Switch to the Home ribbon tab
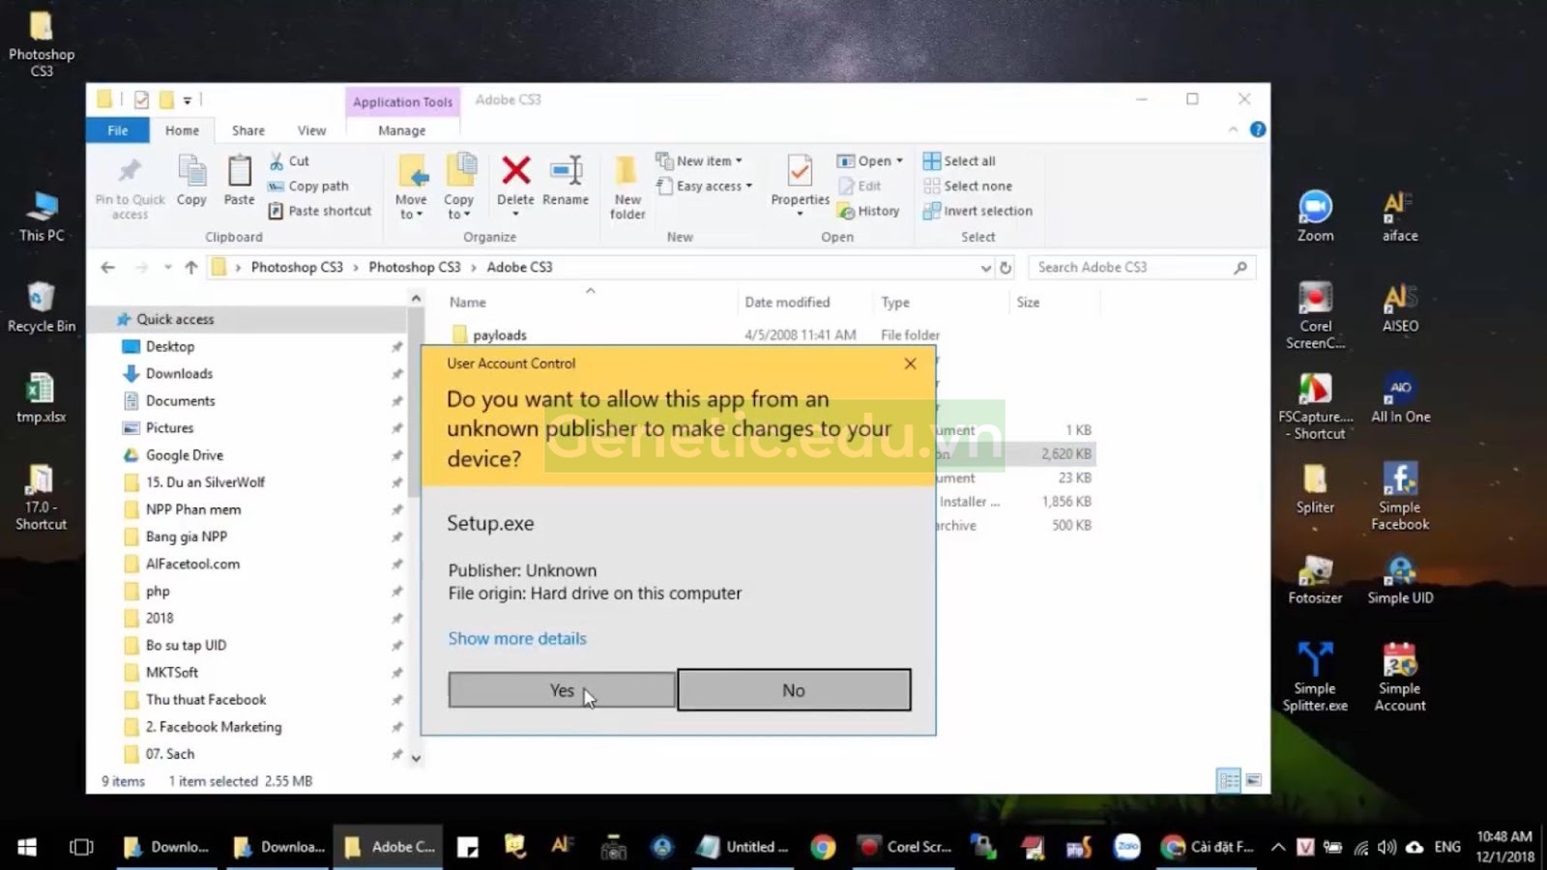Screen dimensions: 1547x870 [182, 130]
